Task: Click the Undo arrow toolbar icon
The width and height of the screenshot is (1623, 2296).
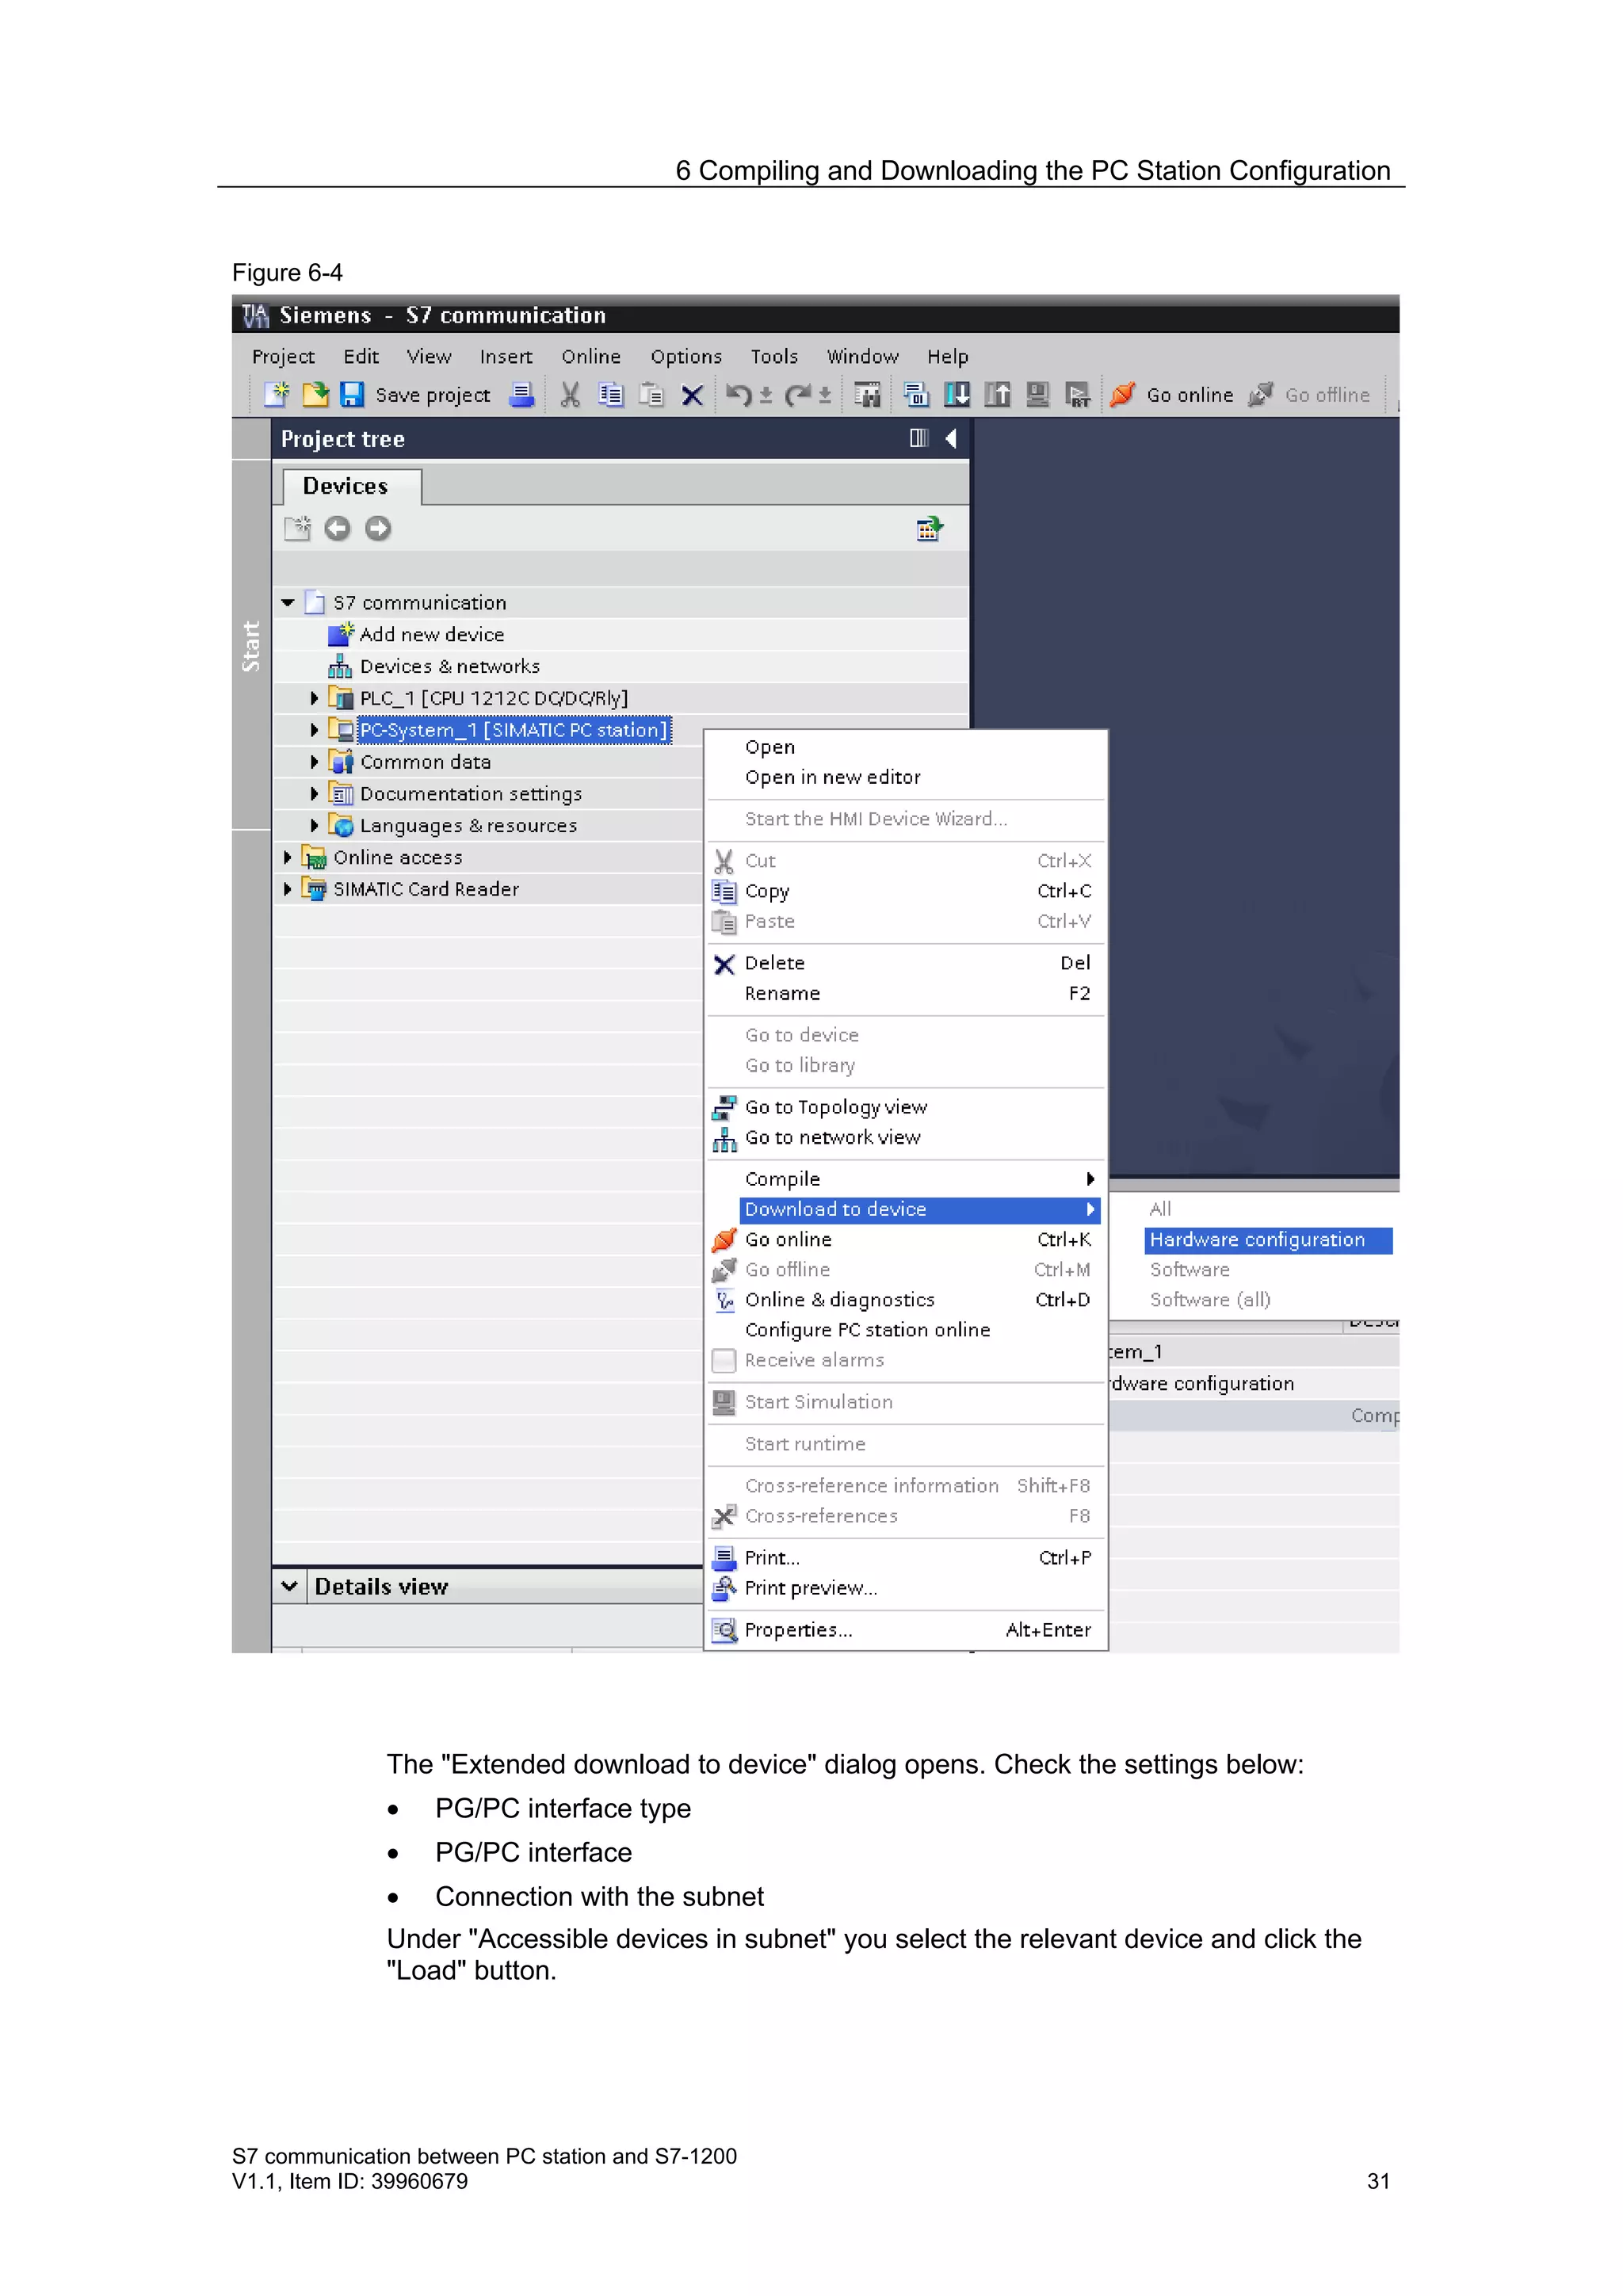Action: [x=739, y=395]
